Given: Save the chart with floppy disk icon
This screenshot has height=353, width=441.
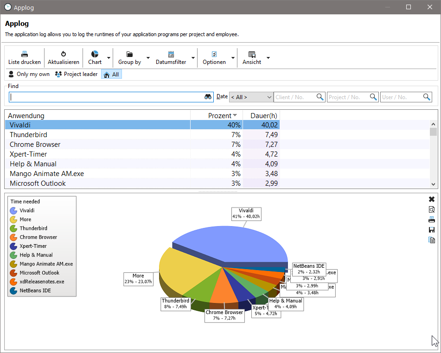Looking at the screenshot, I should click(x=432, y=230).
